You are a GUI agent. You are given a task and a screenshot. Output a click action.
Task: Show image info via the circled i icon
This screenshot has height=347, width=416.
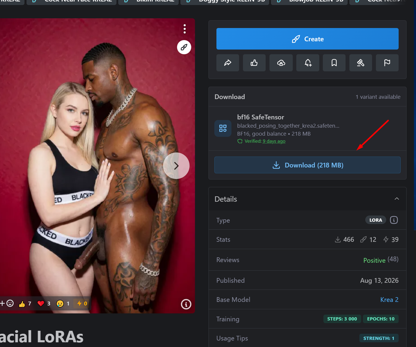186,304
